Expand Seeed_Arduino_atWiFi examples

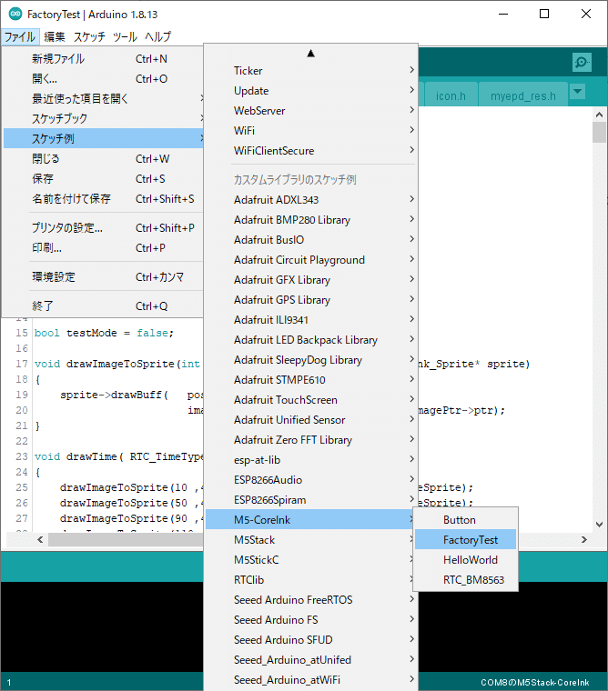coord(310,679)
